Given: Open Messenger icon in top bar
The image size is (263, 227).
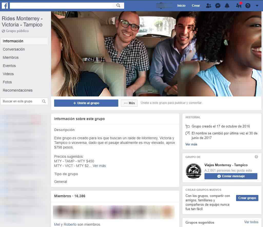Looking at the screenshot, I should point(218,6).
